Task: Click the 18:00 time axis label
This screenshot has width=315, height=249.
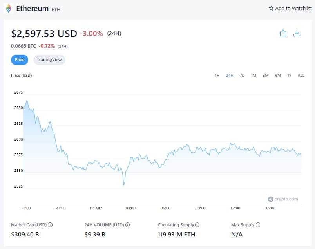Action: (x=26, y=208)
